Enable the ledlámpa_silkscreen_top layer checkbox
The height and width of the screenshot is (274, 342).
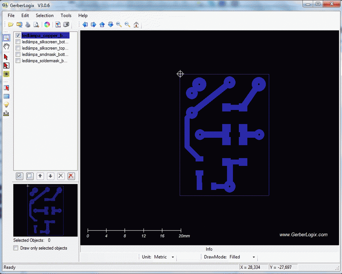click(18, 48)
